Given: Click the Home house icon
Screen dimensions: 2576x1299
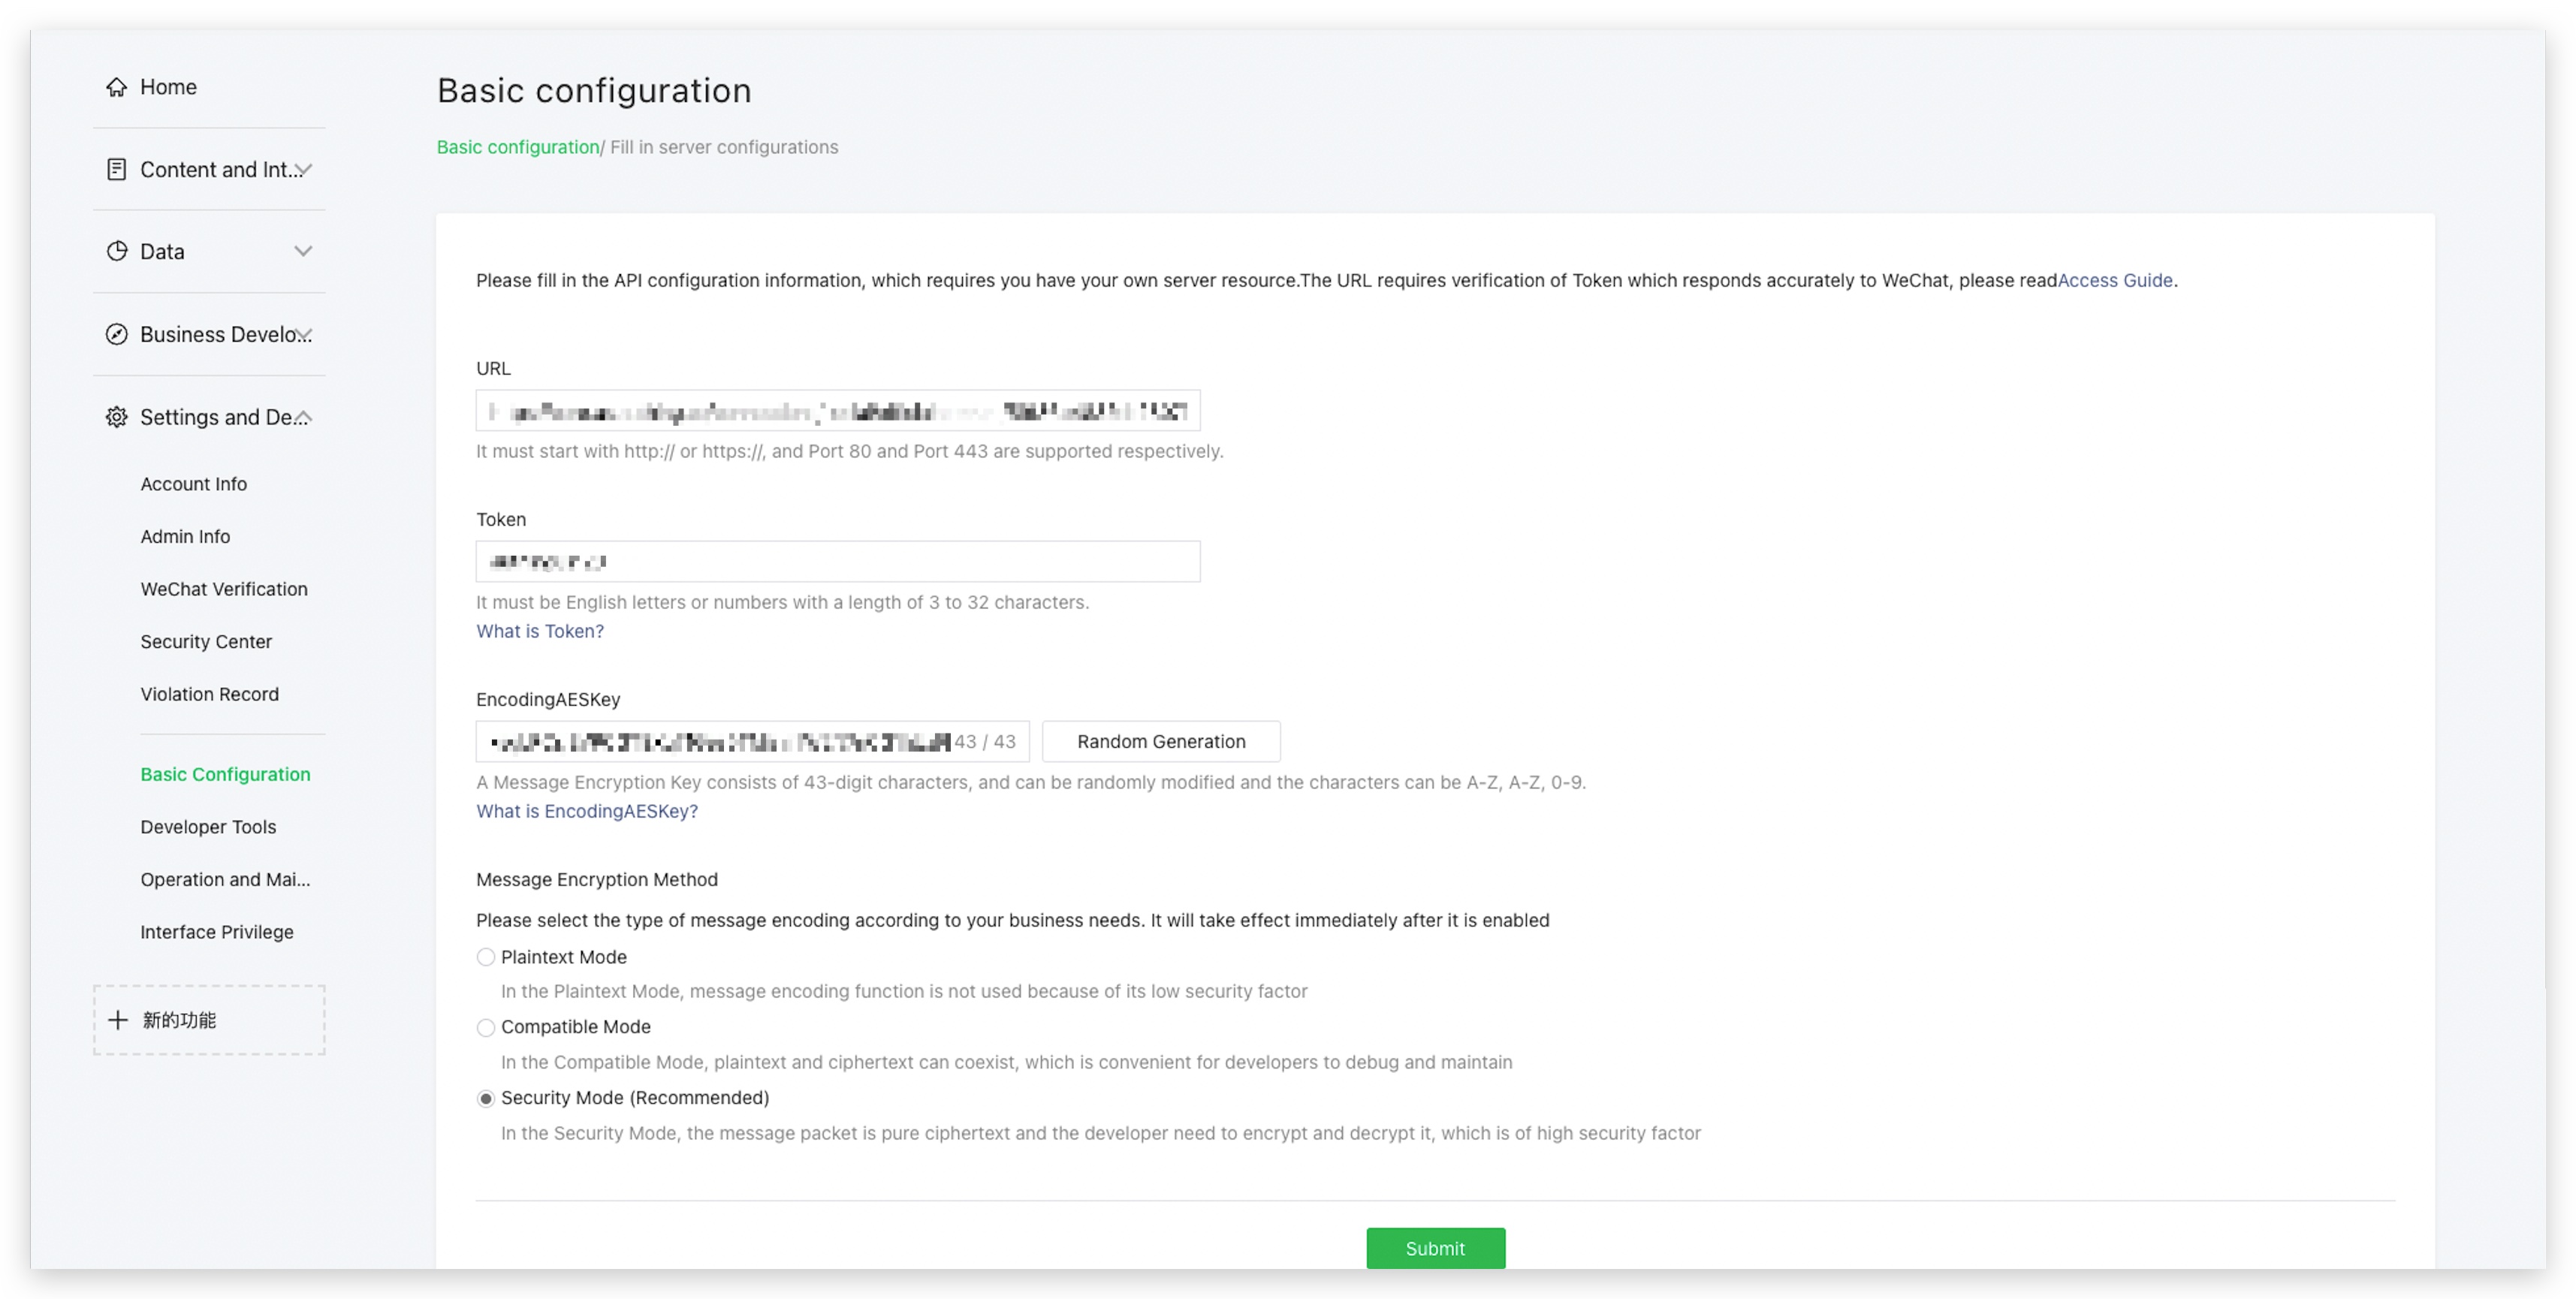Looking at the screenshot, I should [117, 87].
